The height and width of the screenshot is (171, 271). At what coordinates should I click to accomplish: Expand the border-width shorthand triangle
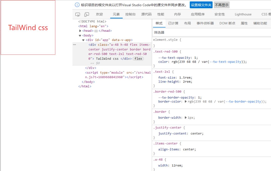coord(186,117)
